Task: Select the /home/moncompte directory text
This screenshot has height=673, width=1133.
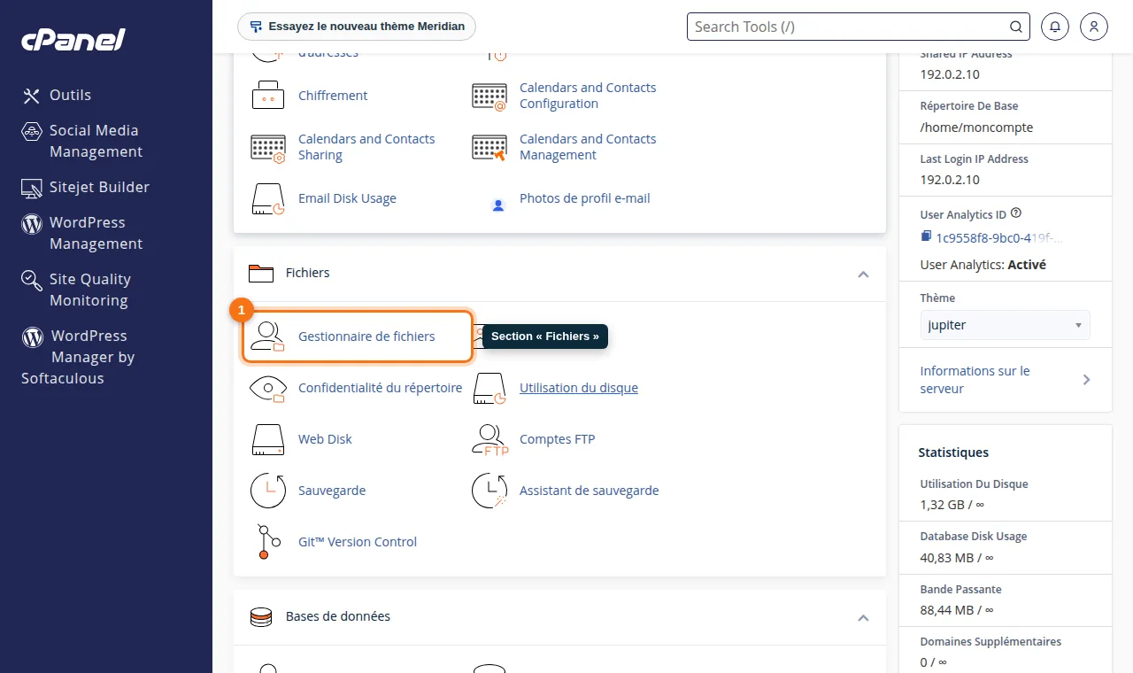Action: pyautogui.click(x=976, y=128)
